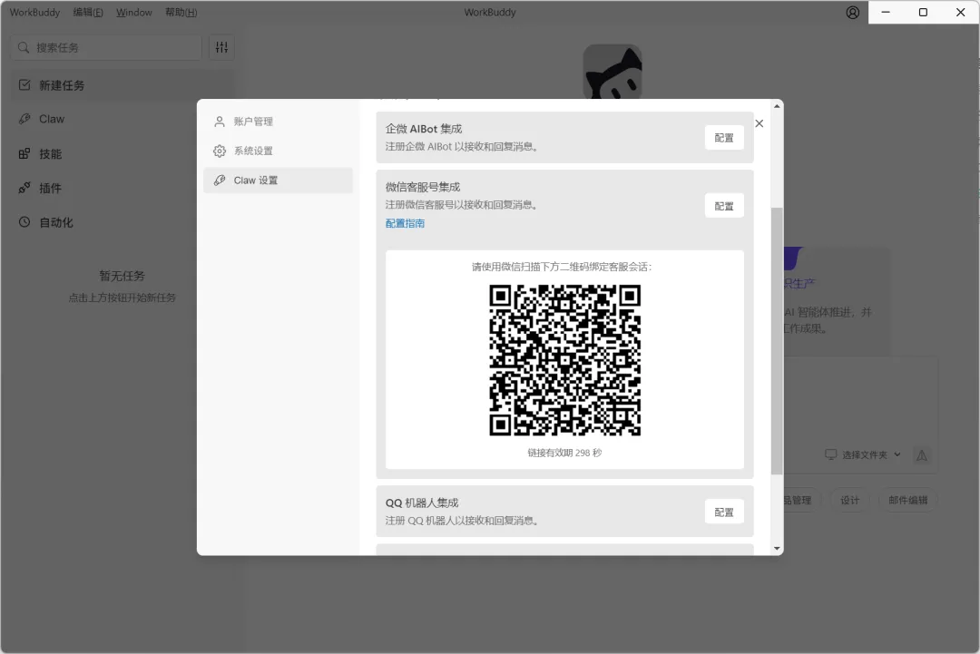
Task: Click the QQ 机器人集成 heading
Action: 422,503
